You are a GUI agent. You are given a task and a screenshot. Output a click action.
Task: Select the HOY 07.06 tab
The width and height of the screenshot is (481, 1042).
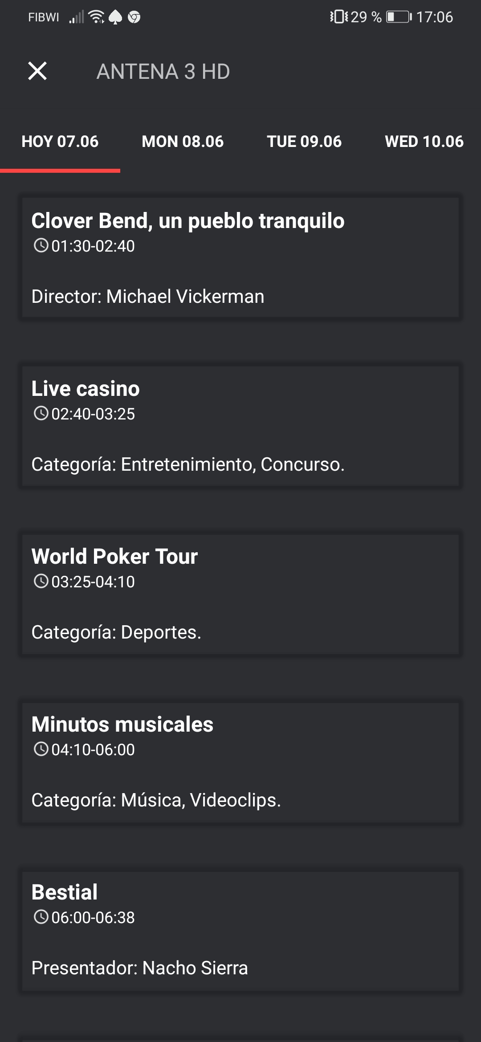pyautogui.click(x=60, y=142)
